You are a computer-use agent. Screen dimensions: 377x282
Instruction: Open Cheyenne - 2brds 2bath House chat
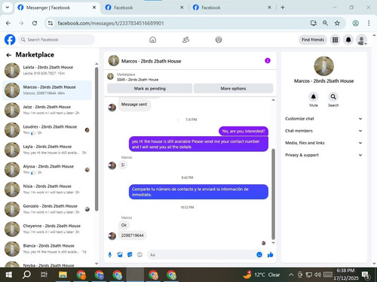(47, 229)
